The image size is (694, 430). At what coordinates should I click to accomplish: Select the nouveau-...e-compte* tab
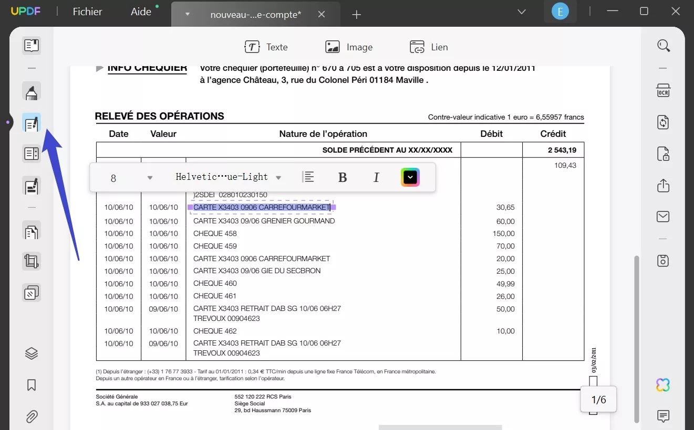pos(256,15)
